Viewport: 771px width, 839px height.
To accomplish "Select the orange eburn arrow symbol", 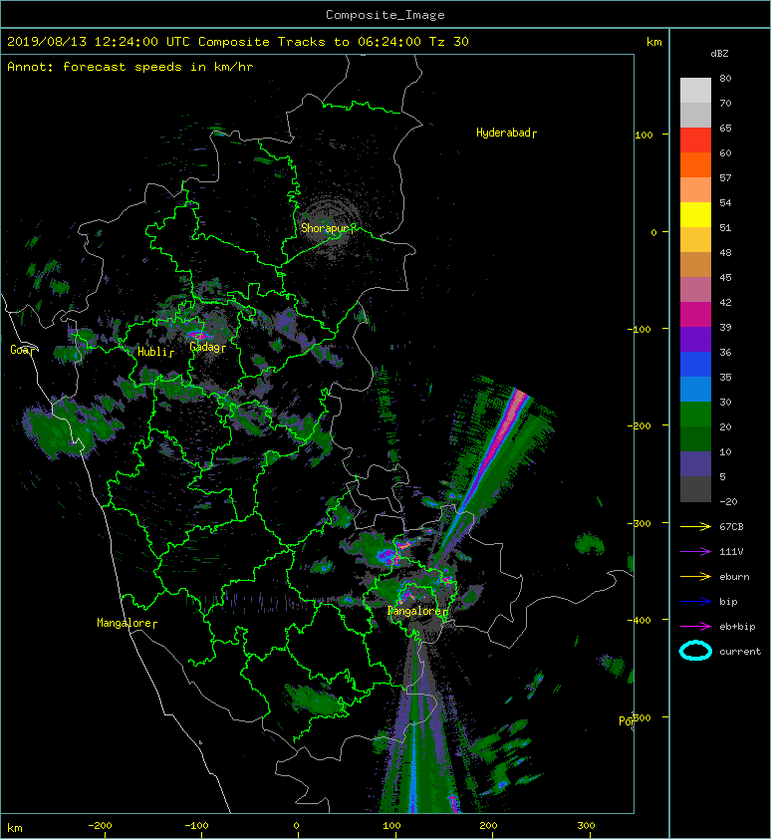I will coord(695,576).
